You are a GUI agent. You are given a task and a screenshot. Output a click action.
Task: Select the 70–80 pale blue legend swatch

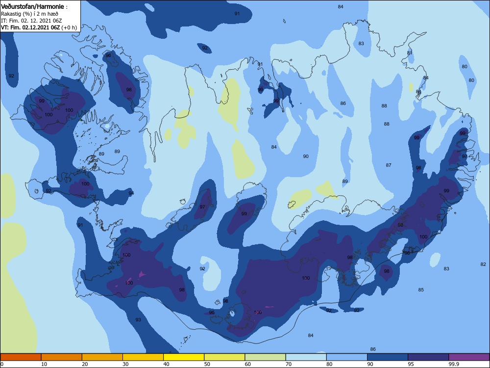[x=306, y=357]
